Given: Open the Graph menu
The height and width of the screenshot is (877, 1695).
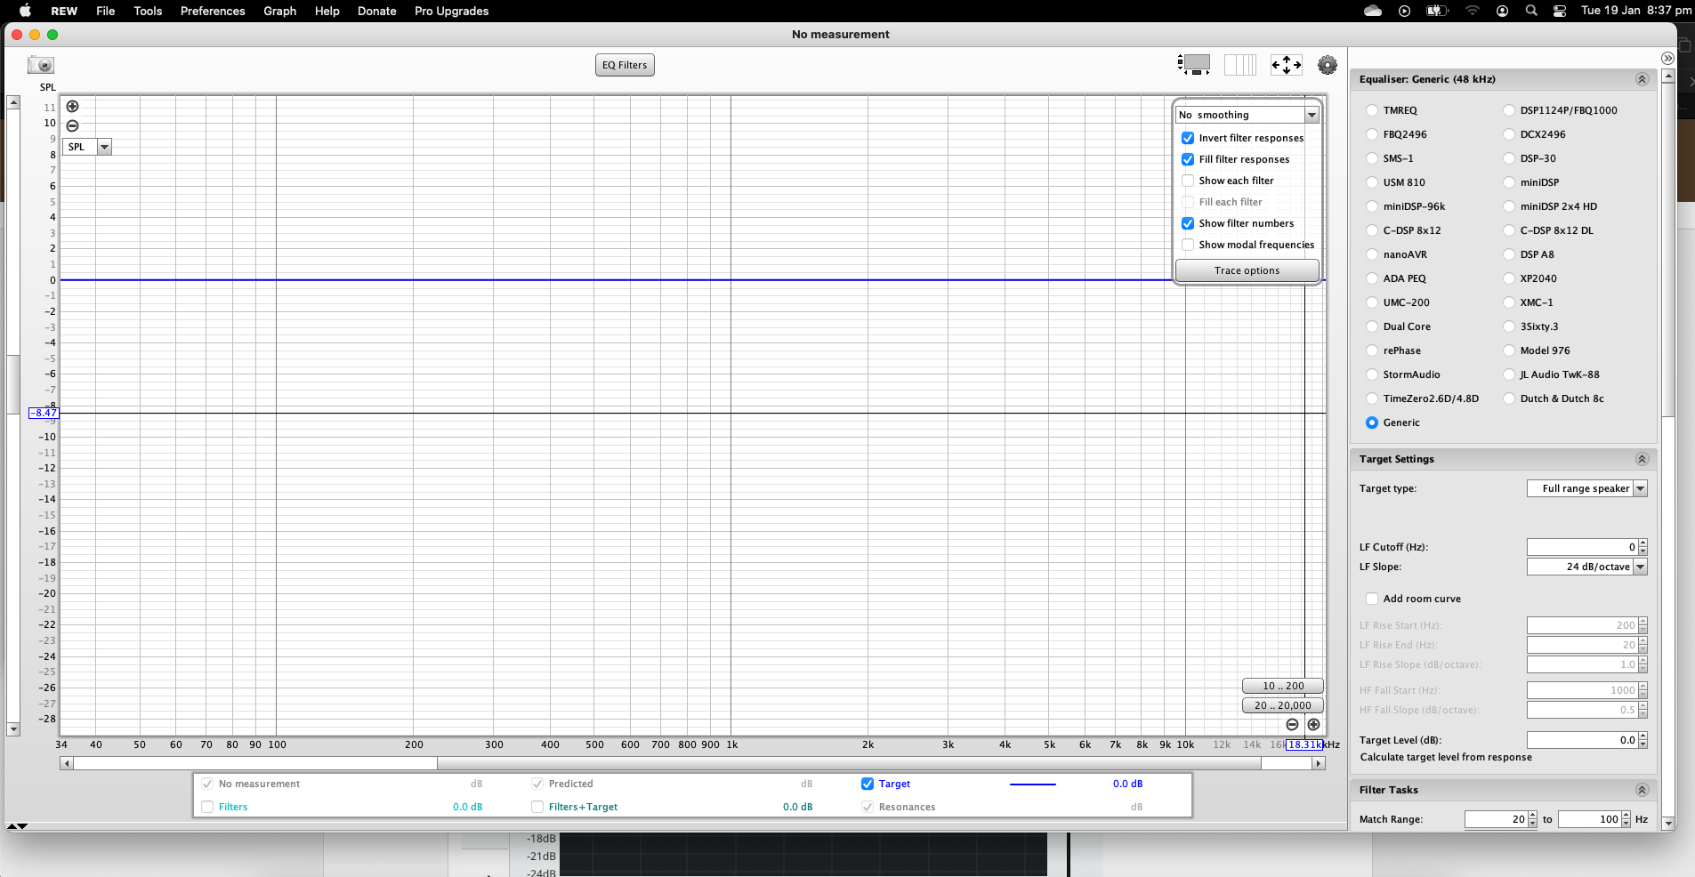Looking at the screenshot, I should [x=279, y=11].
